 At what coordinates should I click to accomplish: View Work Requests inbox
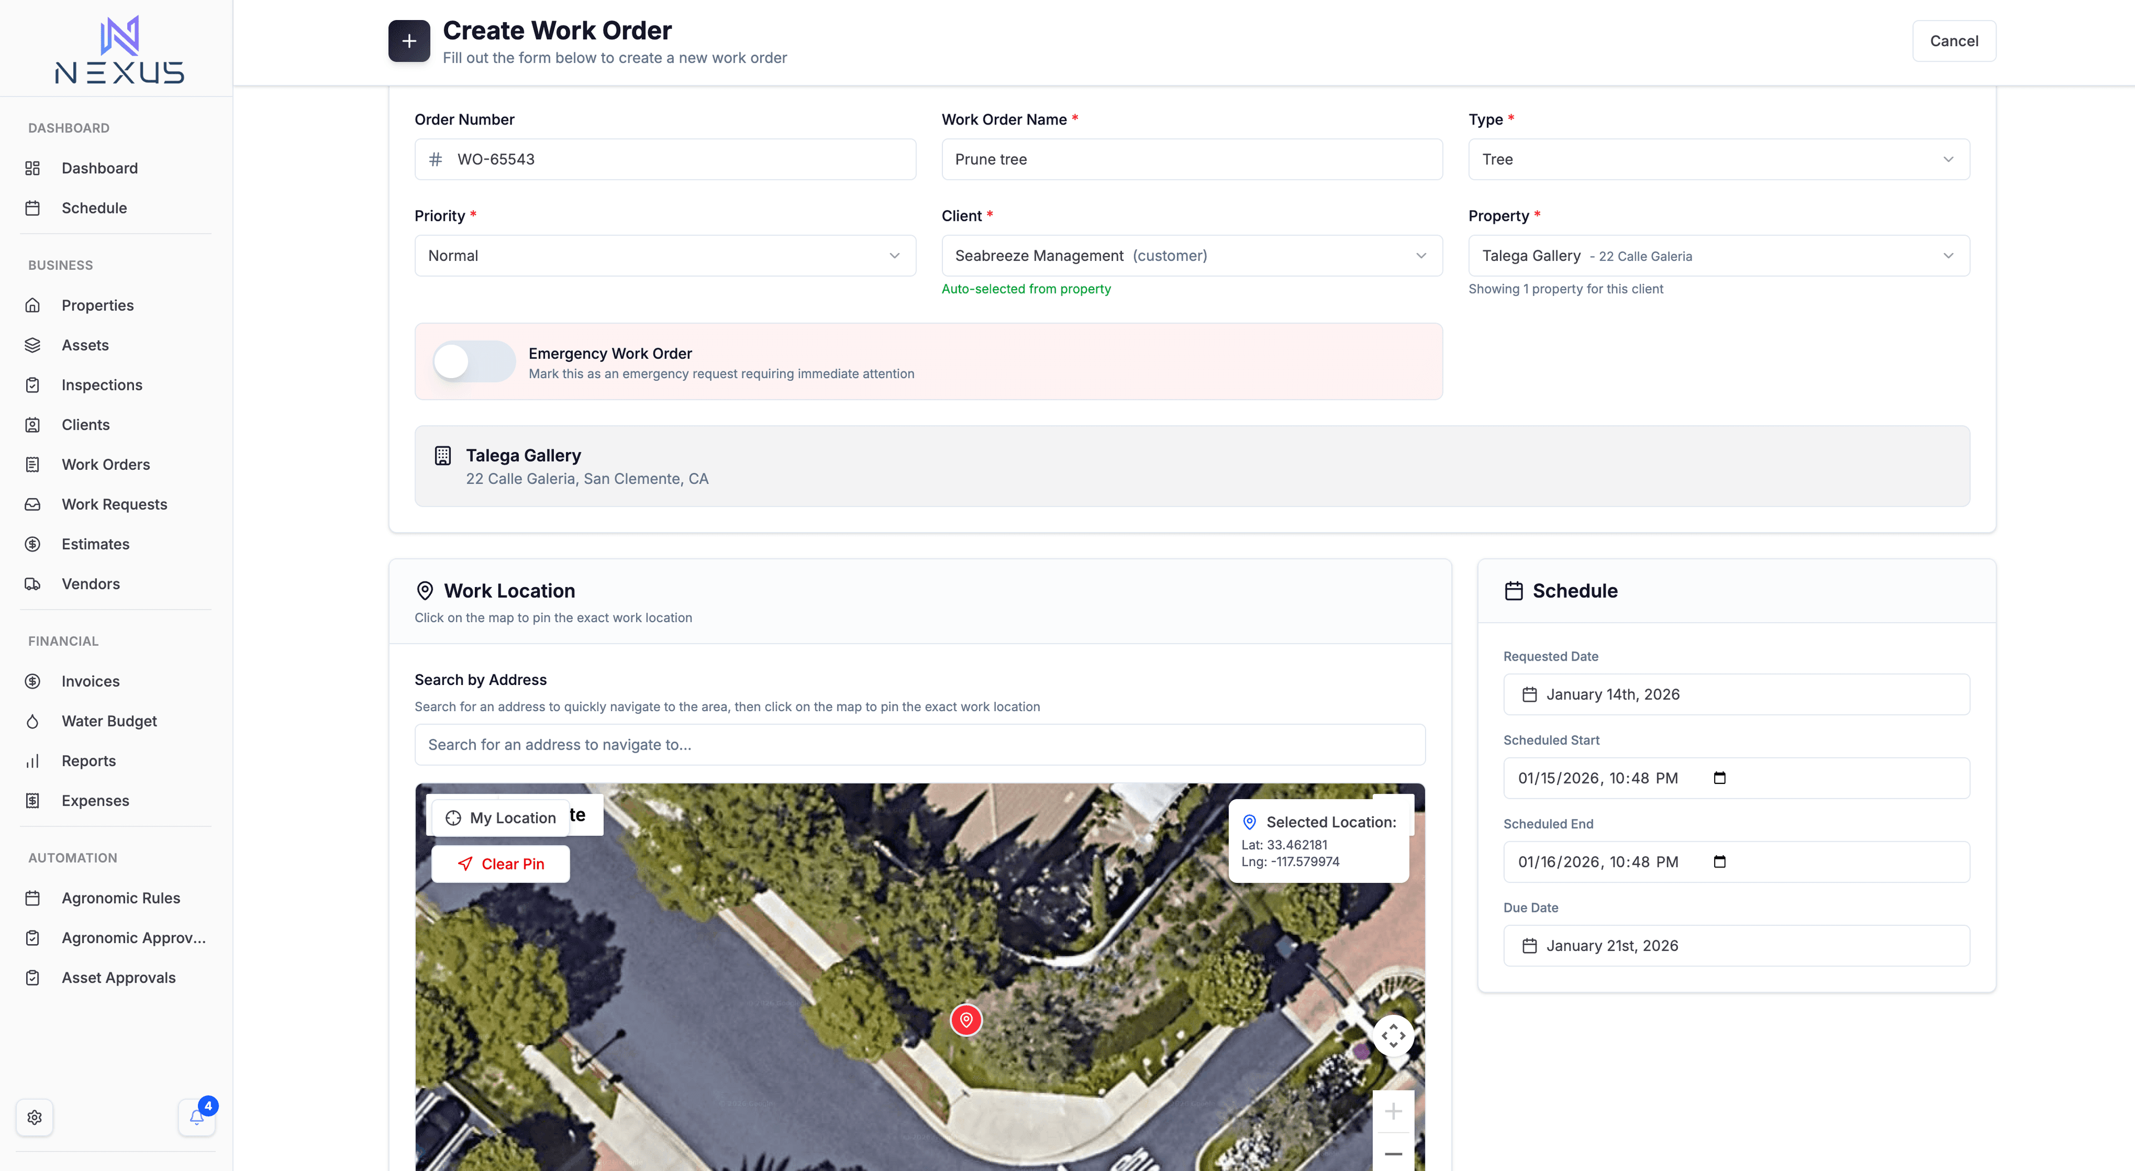(115, 504)
